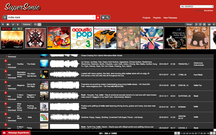Open Message SuperSonic button
This screenshot has width=216, height=135.
pyautogui.click(x=16, y=133)
